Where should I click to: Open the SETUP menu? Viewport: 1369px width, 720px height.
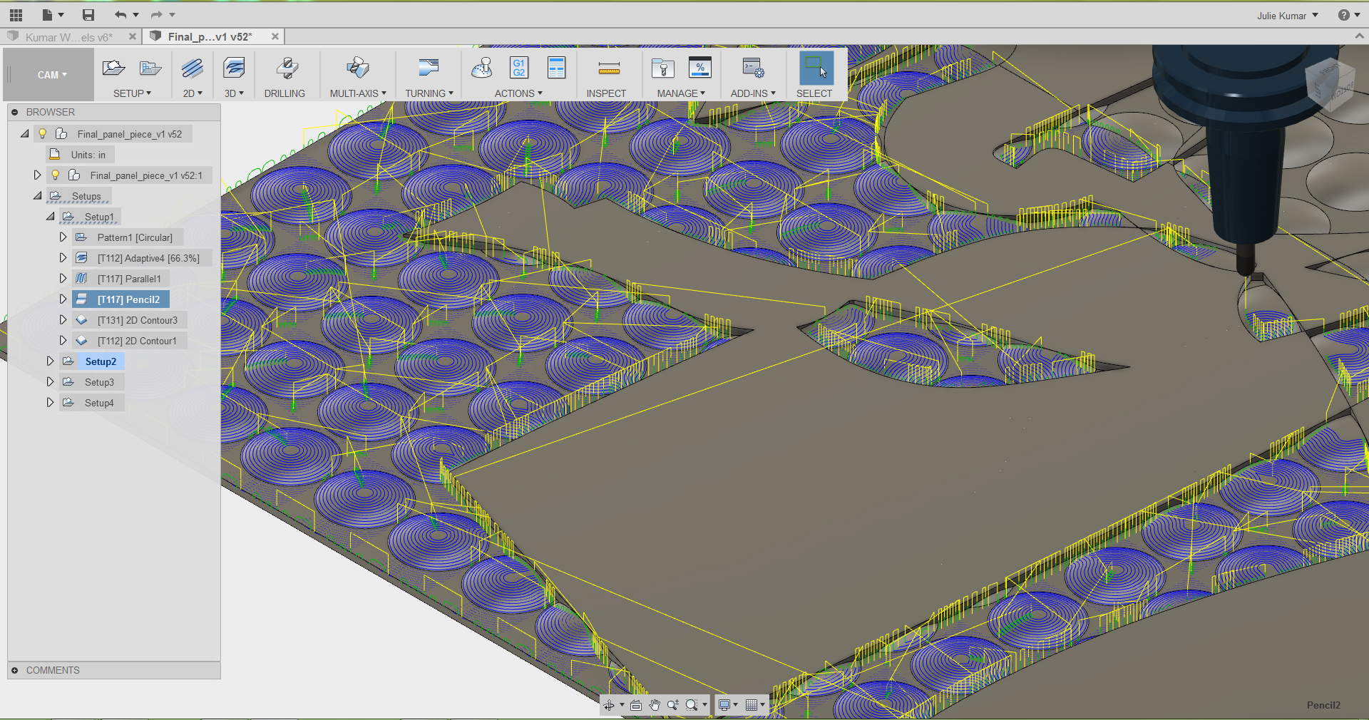(x=132, y=93)
